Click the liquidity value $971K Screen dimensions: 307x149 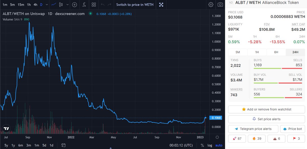(234, 29)
